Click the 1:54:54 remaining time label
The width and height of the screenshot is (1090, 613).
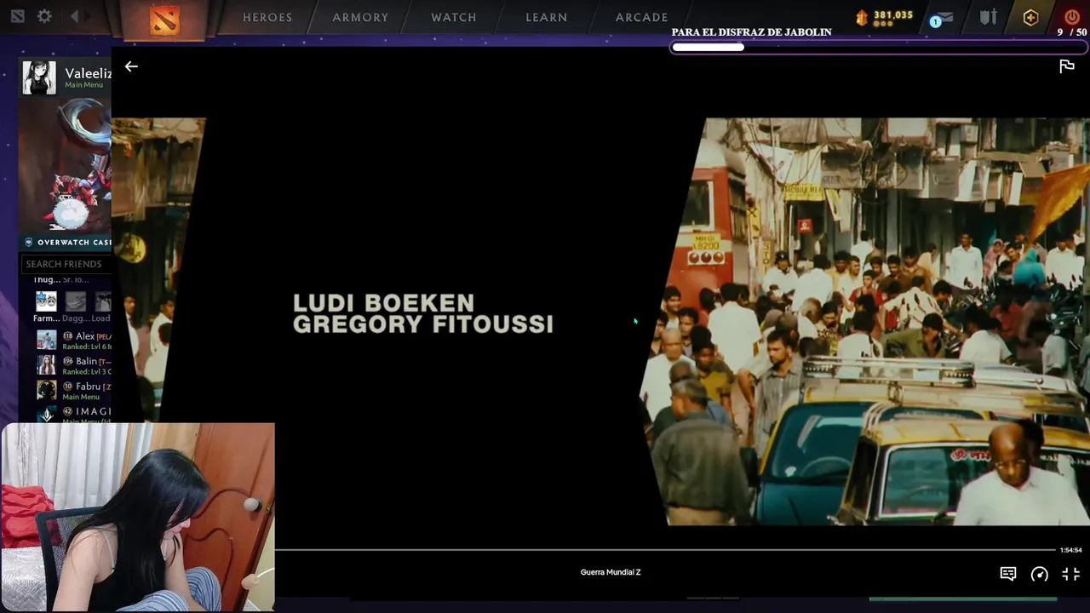click(x=1070, y=550)
